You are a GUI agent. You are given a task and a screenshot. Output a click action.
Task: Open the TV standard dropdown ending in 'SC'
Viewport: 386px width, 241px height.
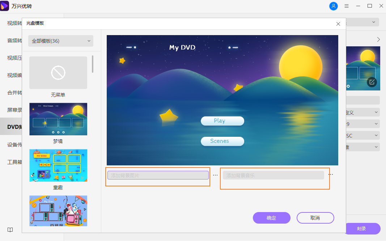coord(362,135)
